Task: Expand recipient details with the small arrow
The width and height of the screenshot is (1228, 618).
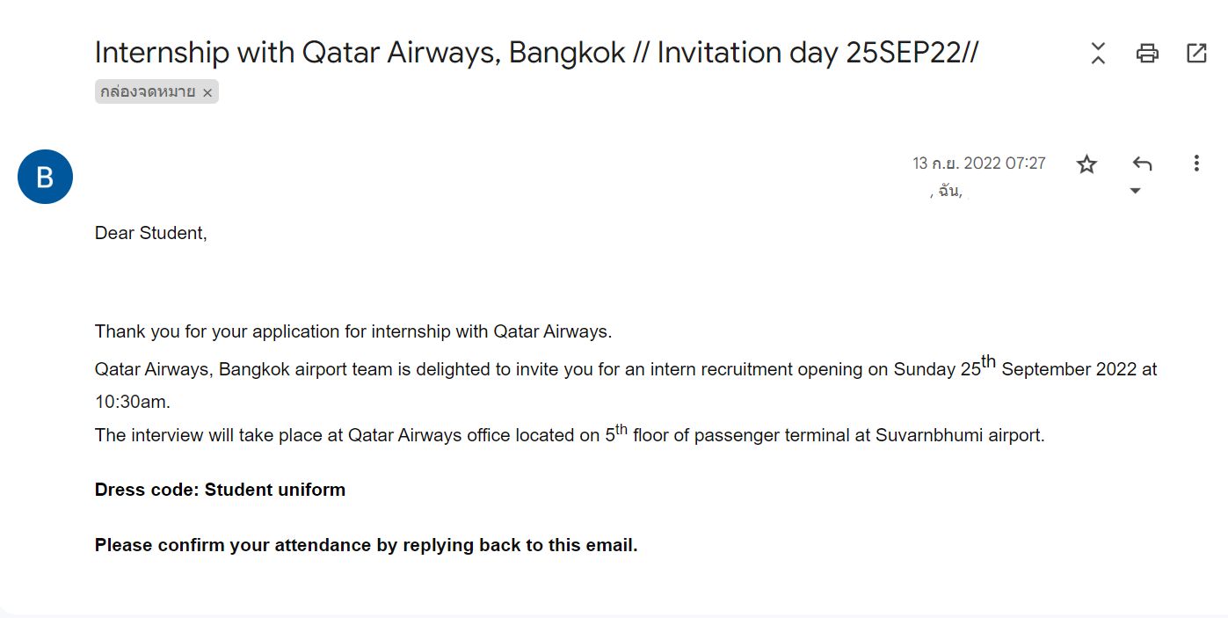Action: [1135, 191]
